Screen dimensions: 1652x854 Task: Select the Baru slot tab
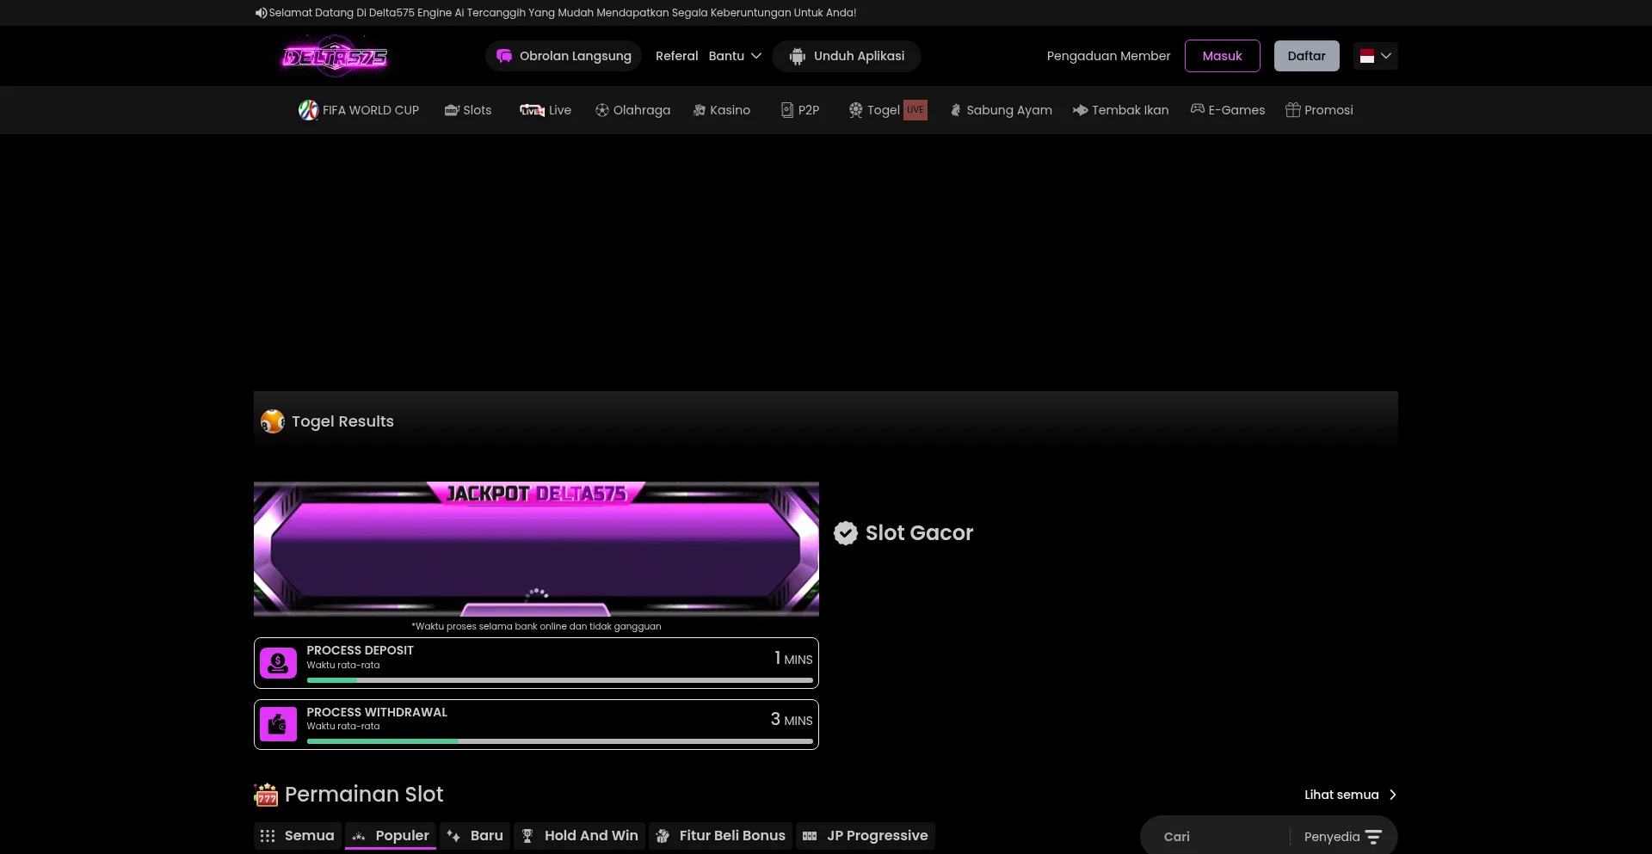tap(475, 836)
